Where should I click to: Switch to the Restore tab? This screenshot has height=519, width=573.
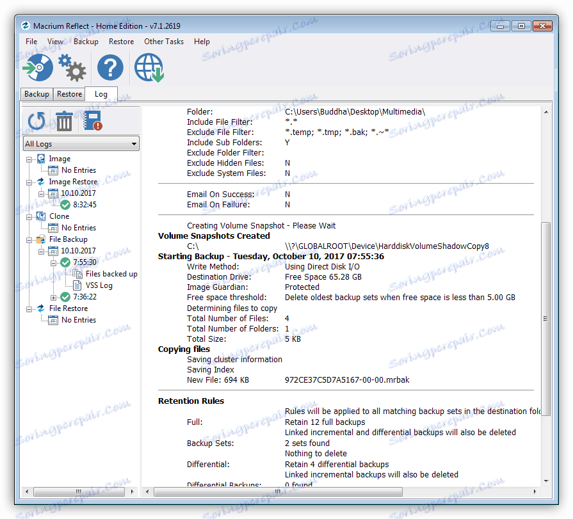[x=69, y=94]
